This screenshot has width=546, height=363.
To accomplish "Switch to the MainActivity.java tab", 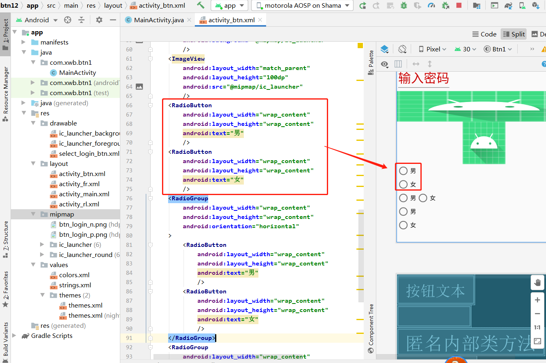I will (x=158, y=19).
